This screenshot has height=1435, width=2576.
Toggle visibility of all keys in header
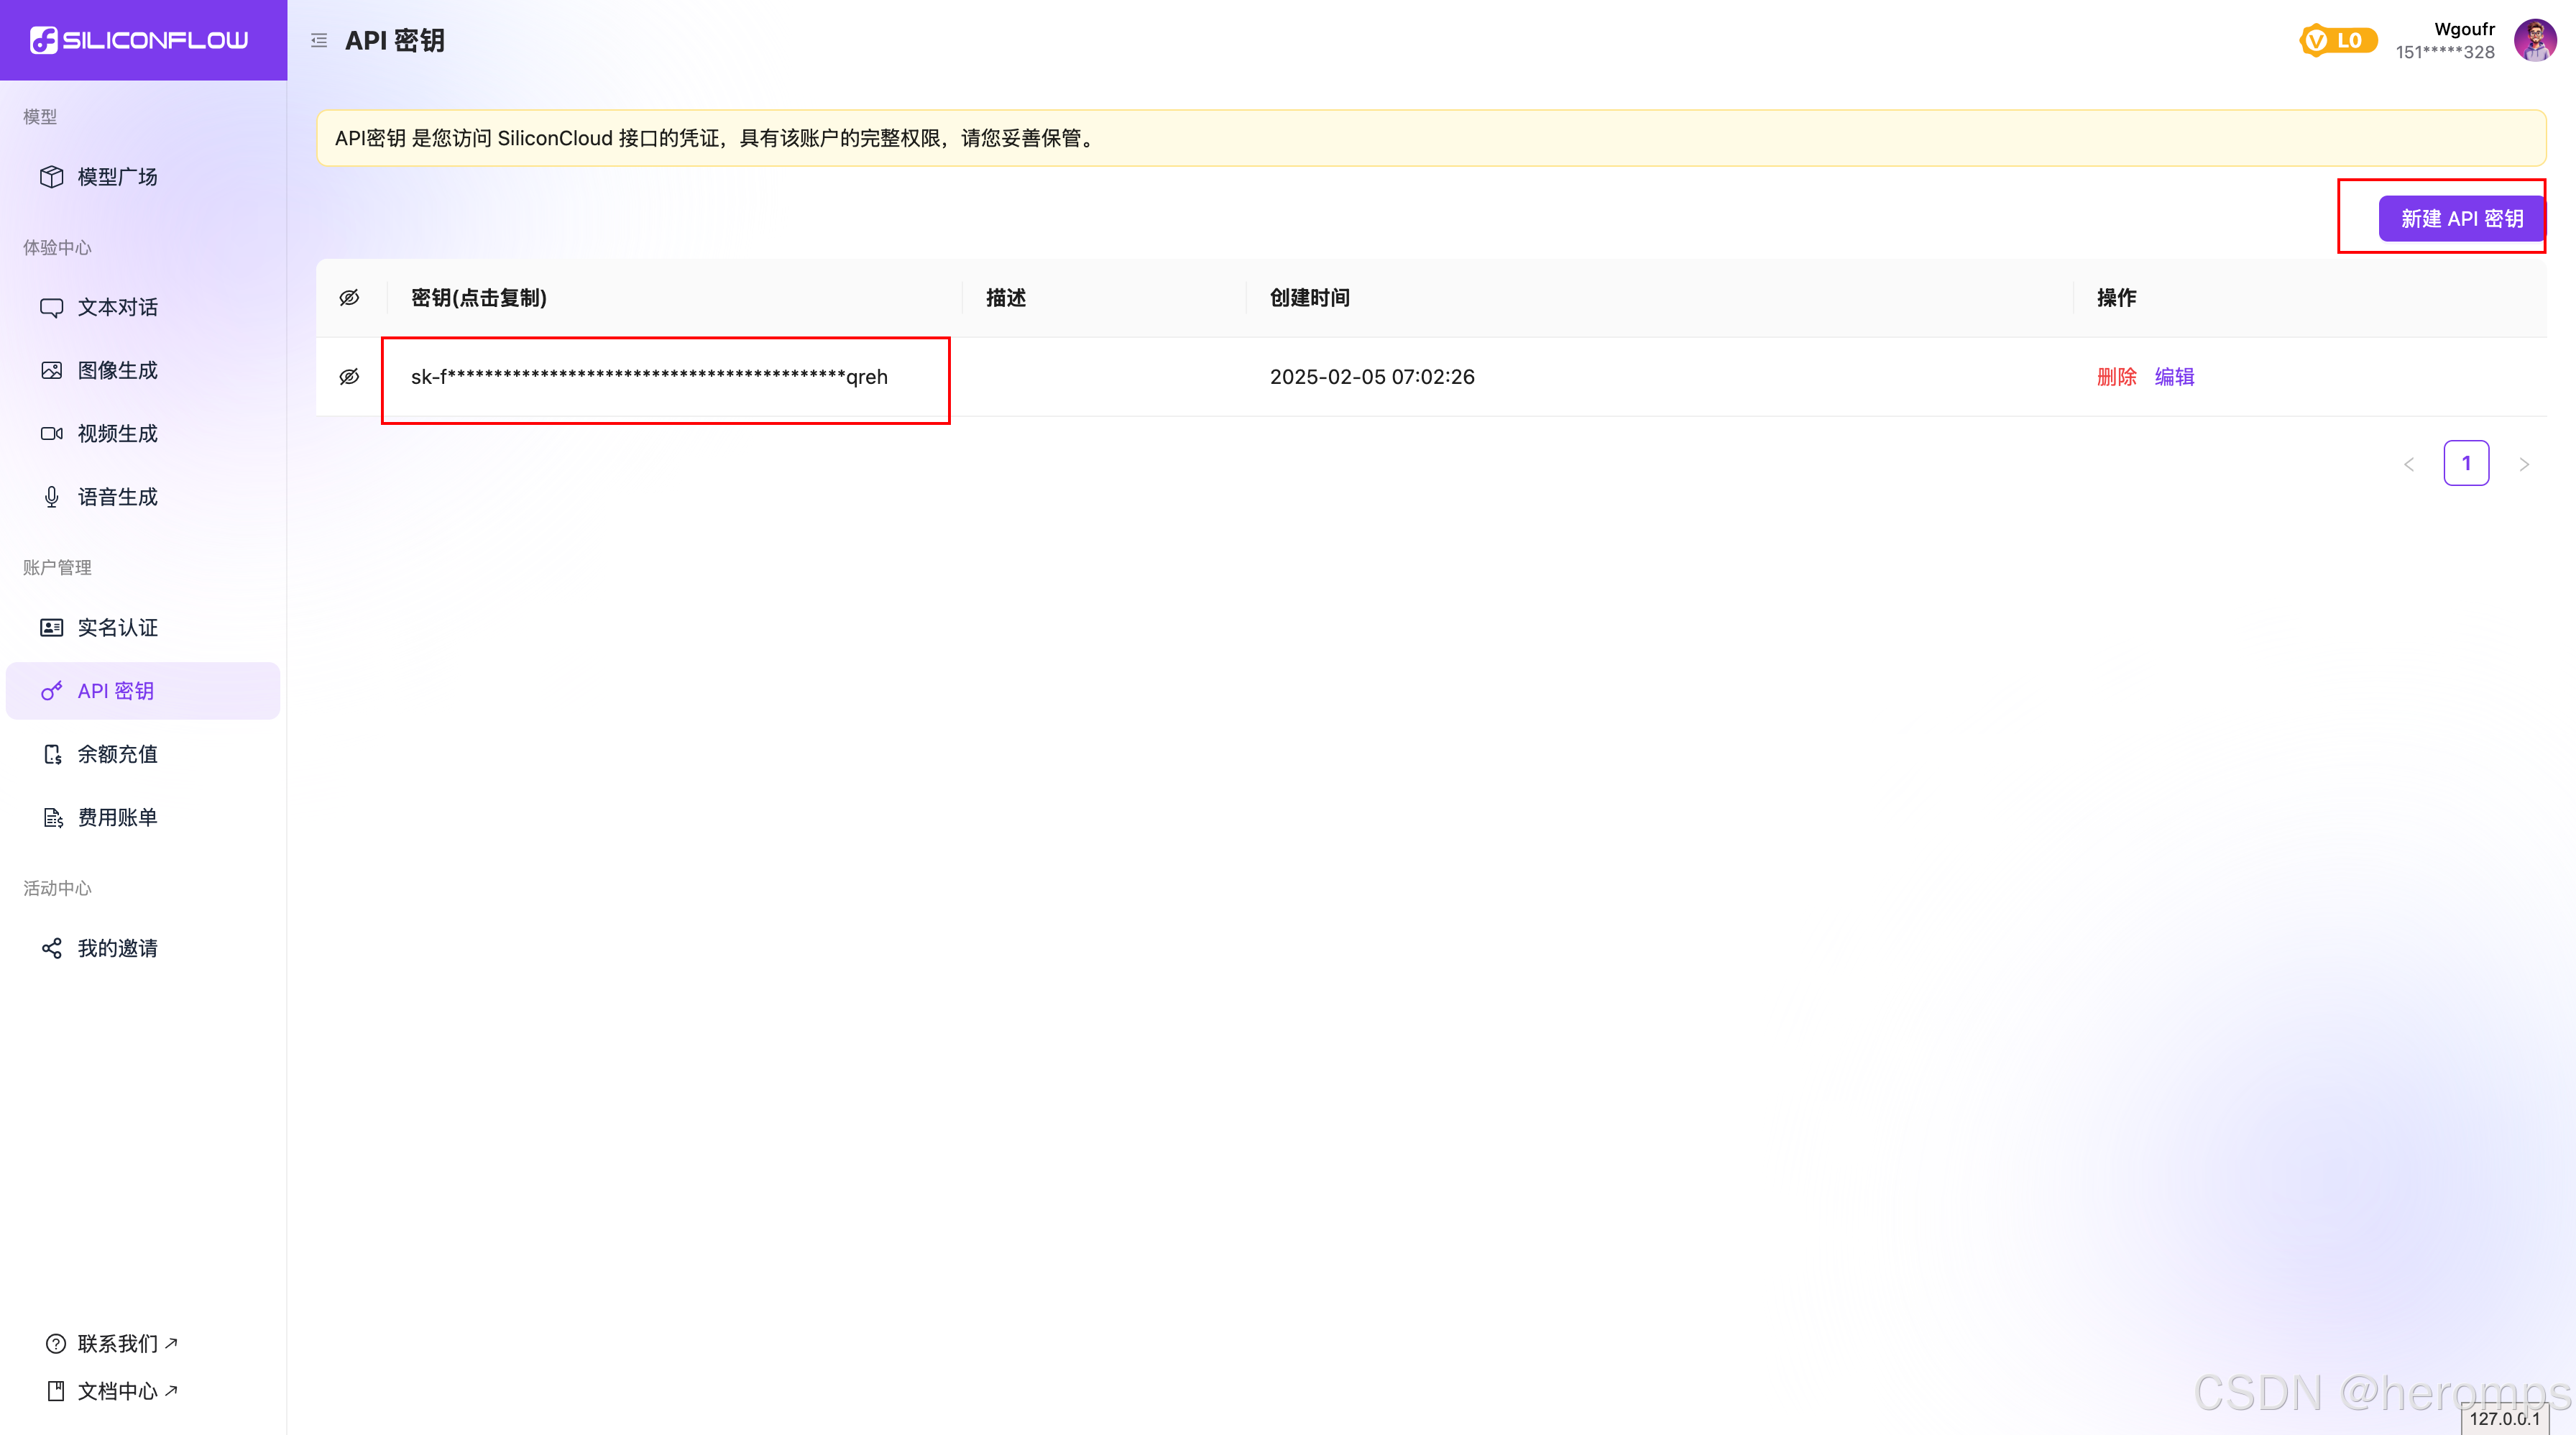pyautogui.click(x=349, y=298)
